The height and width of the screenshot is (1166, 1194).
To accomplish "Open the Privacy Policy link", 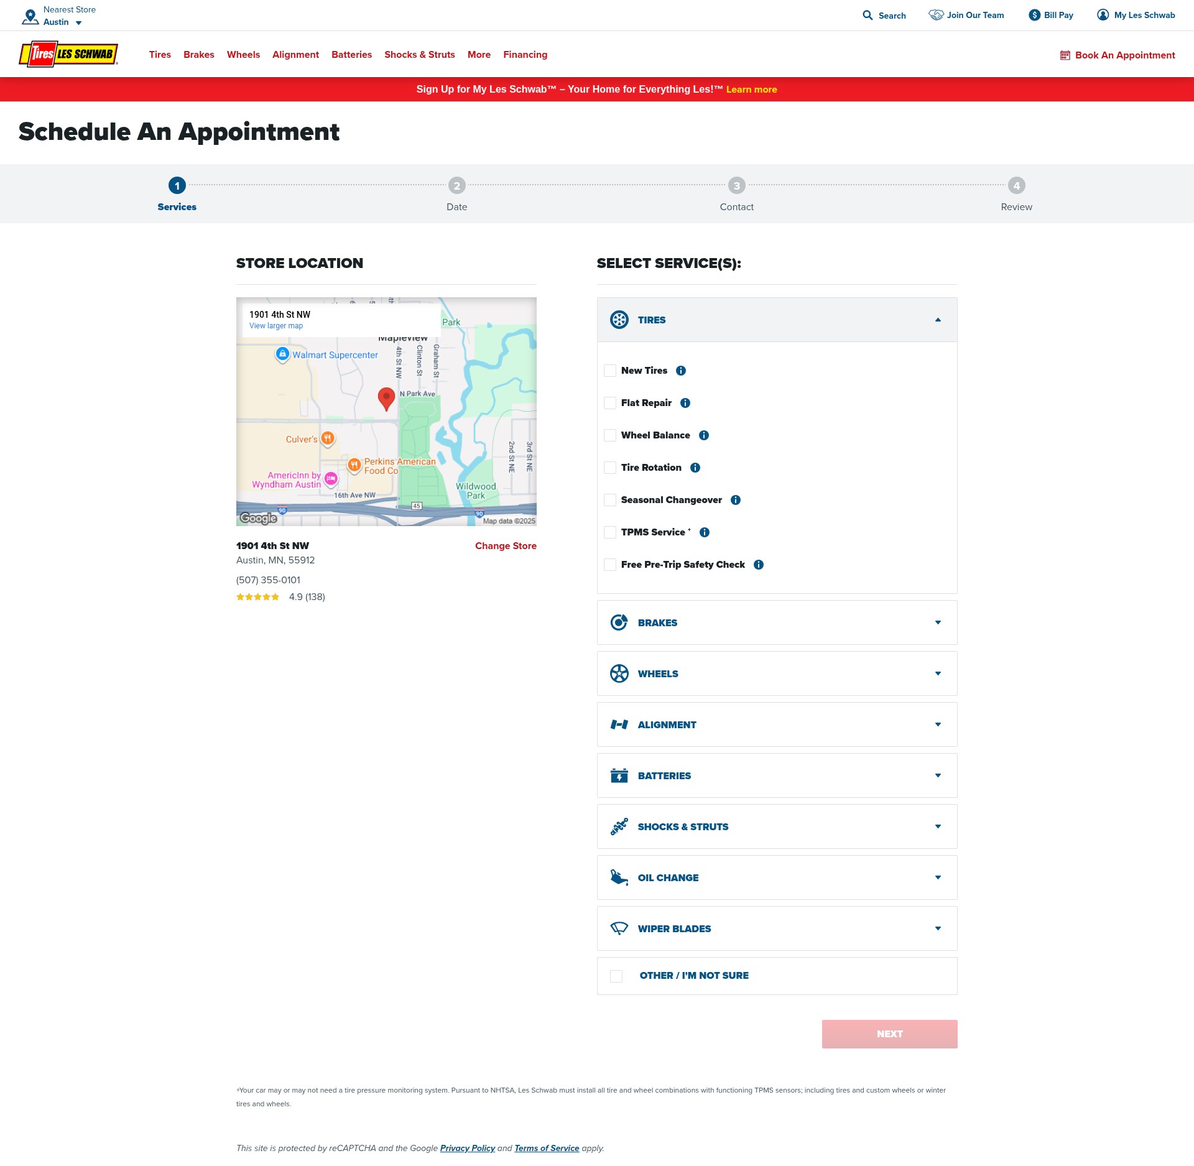I will (468, 1148).
